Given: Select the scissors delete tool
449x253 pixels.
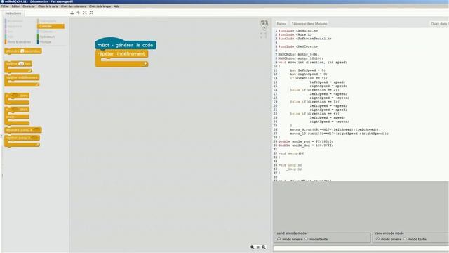Looking at the screenshot, I should pyautogui.click(x=78, y=13).
